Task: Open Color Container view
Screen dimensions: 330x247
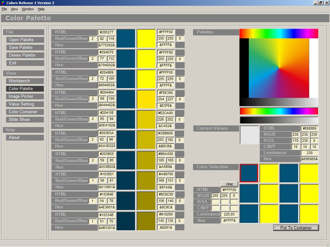Action: (25, 112)
